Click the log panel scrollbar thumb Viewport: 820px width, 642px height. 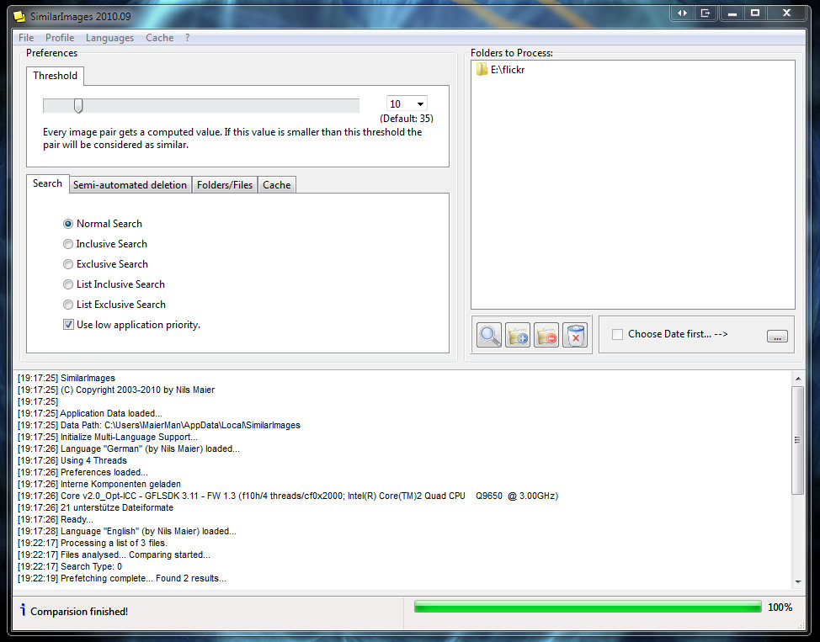tap(798, 440)
